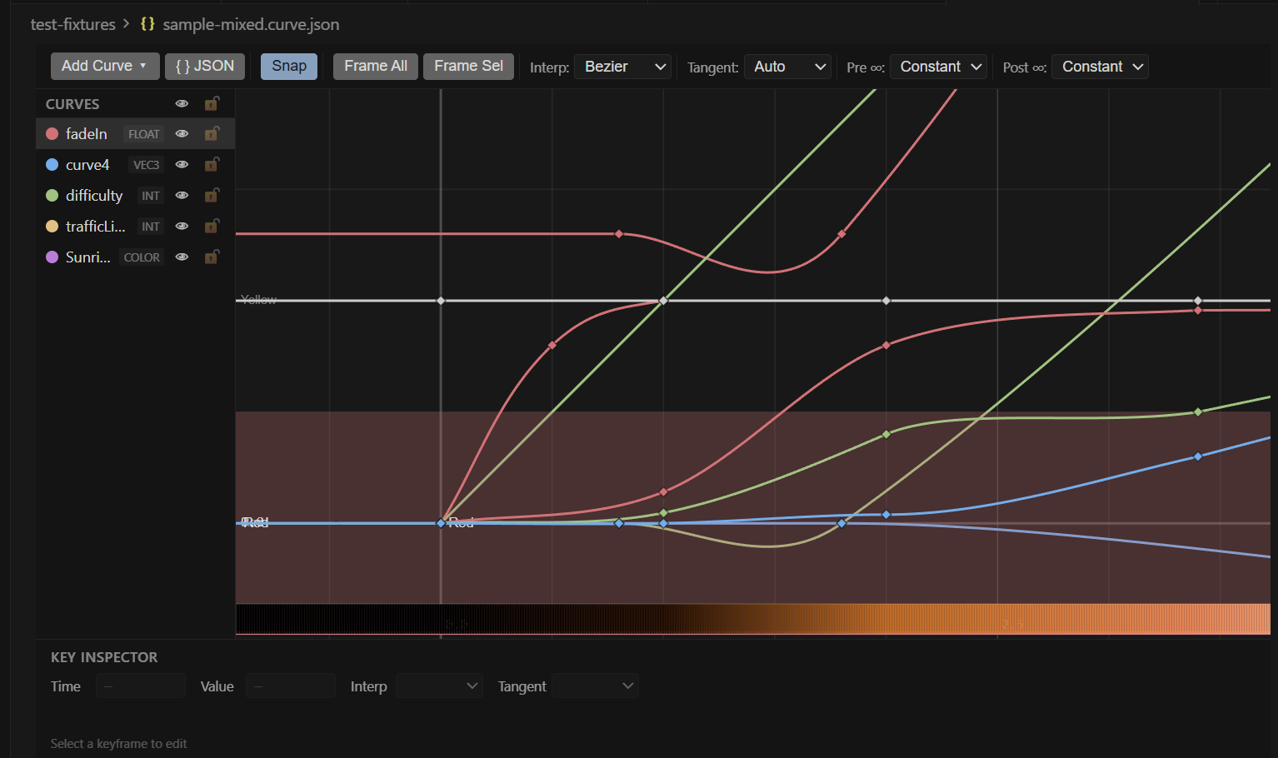Open the Tangent dropdown set to Auto
Image resolution: width=1278 pixels, height=758 pixels.
coord(787,67)
